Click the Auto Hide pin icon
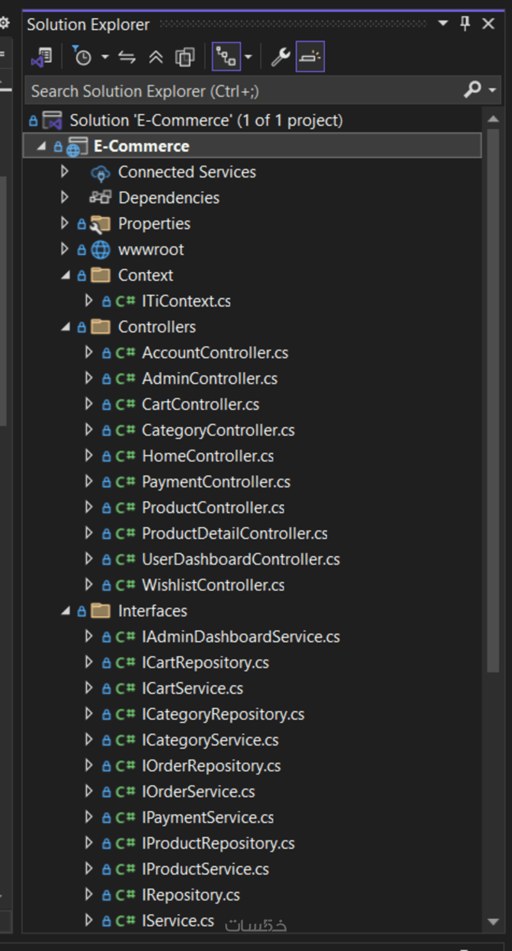 click(x=465, y=24)
